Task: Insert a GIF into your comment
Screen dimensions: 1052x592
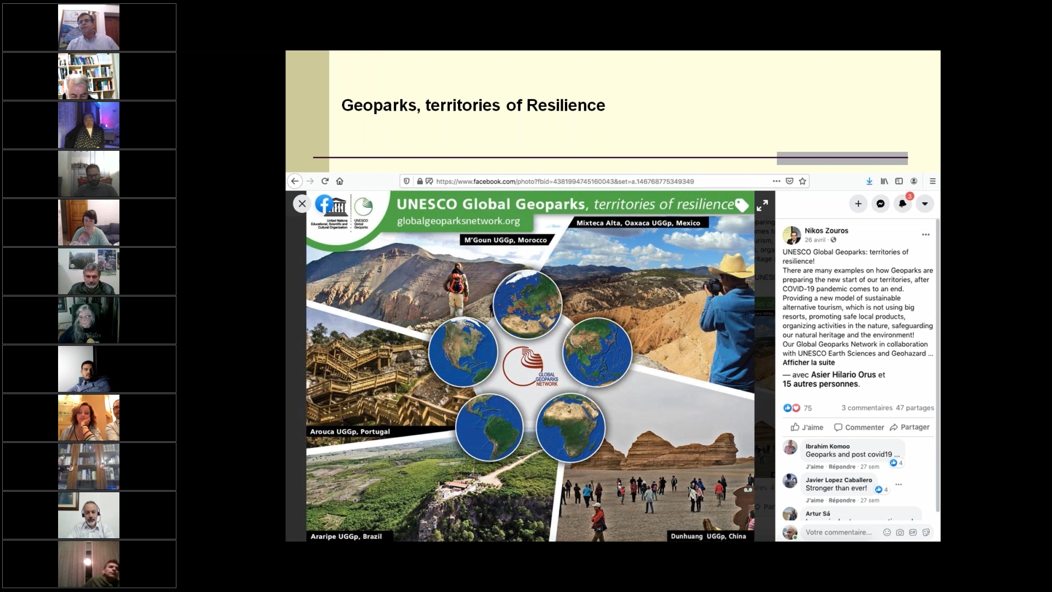Action: (x=913, y=532)
